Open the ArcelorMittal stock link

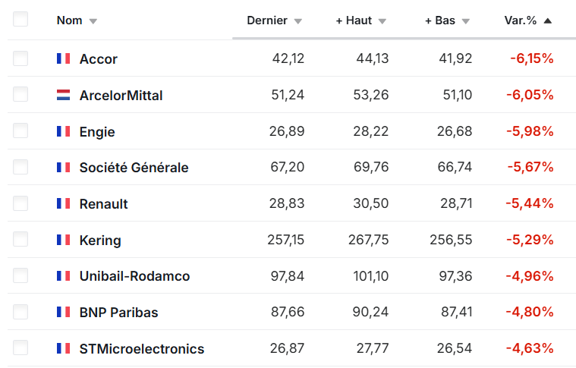pos(121,95)
